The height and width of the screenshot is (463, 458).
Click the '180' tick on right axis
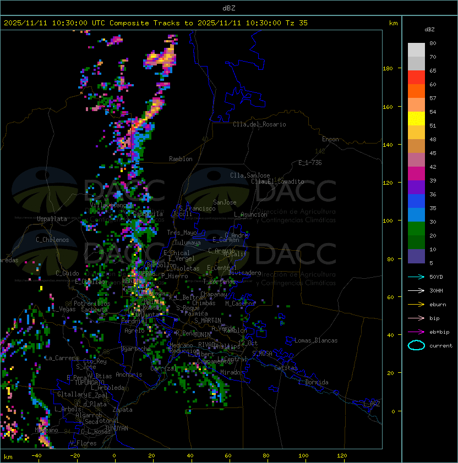click(x=388, y=69)
